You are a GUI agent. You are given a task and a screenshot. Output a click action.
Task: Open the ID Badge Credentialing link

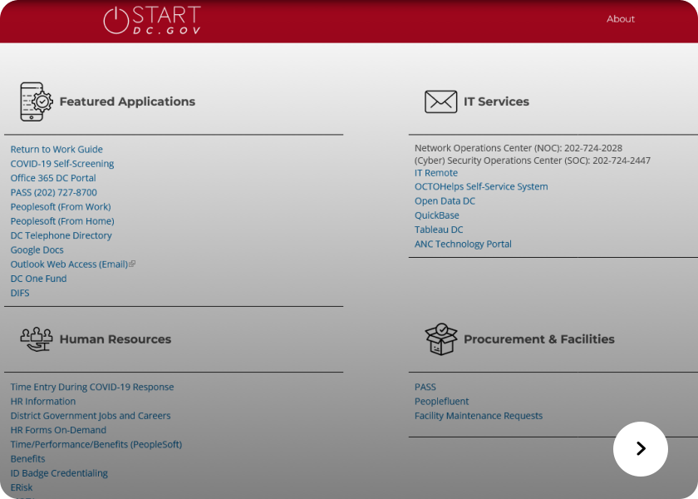(x=59, y=473)
